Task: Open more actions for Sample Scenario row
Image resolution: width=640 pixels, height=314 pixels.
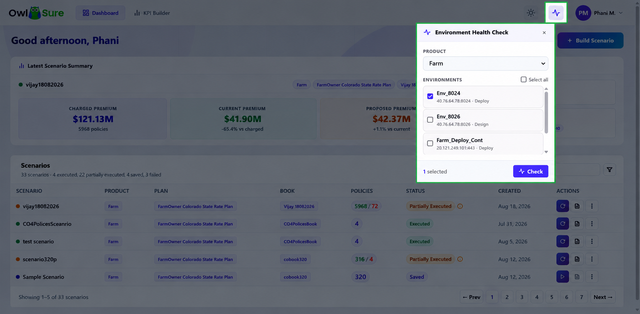Action: (592, 277)
